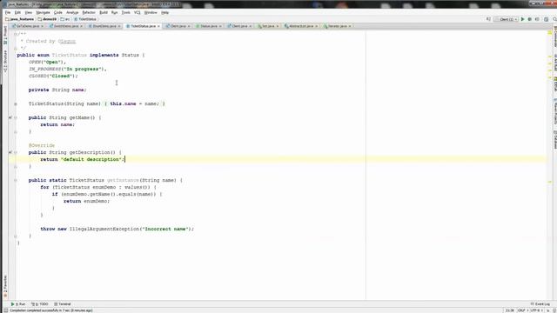Open the Build menu
This screenshot has width=557, height=313.
point(104,12)
